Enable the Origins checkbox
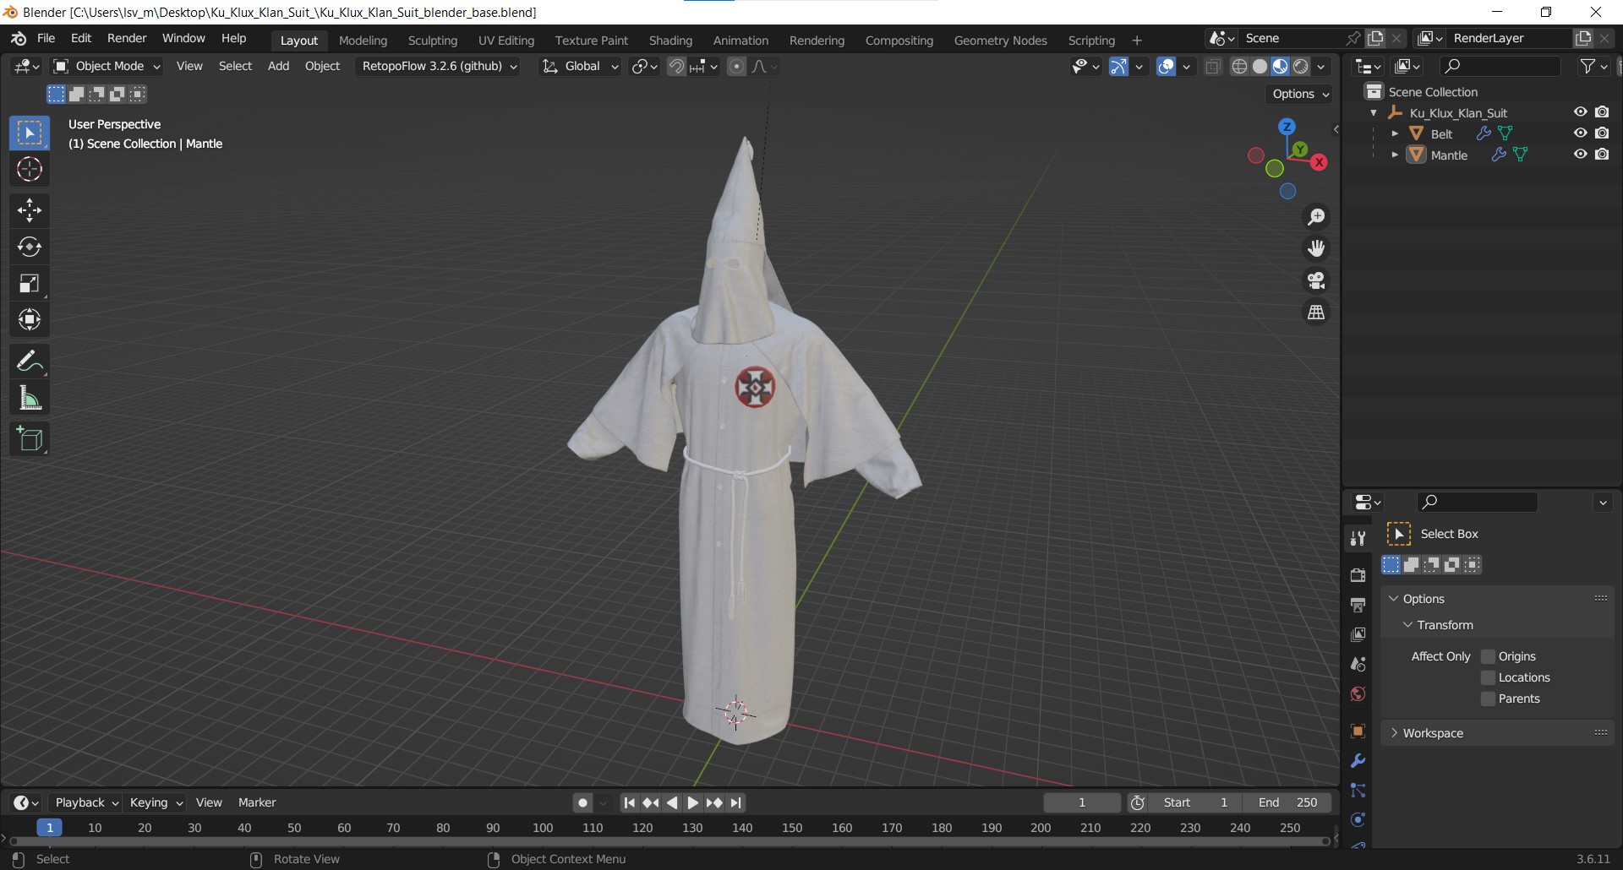The height and width of the screenshot is (870, 1623). click(x=1489, y=656)
